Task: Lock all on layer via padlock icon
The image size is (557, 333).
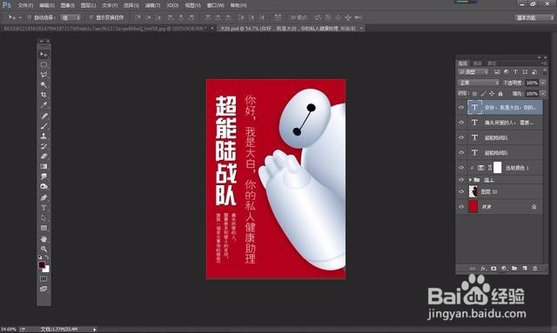Action: pyautogui.click(x=500, y=94)
